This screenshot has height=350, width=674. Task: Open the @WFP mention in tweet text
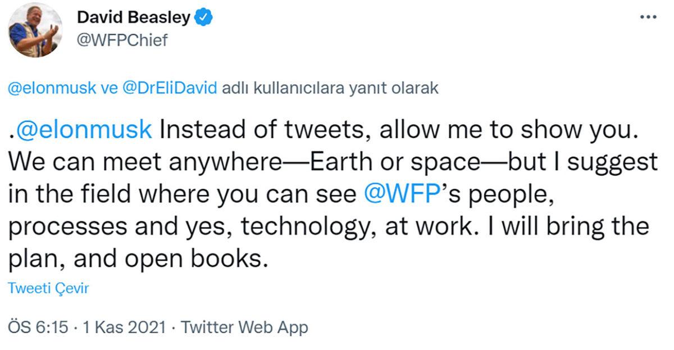coord(393,194)
